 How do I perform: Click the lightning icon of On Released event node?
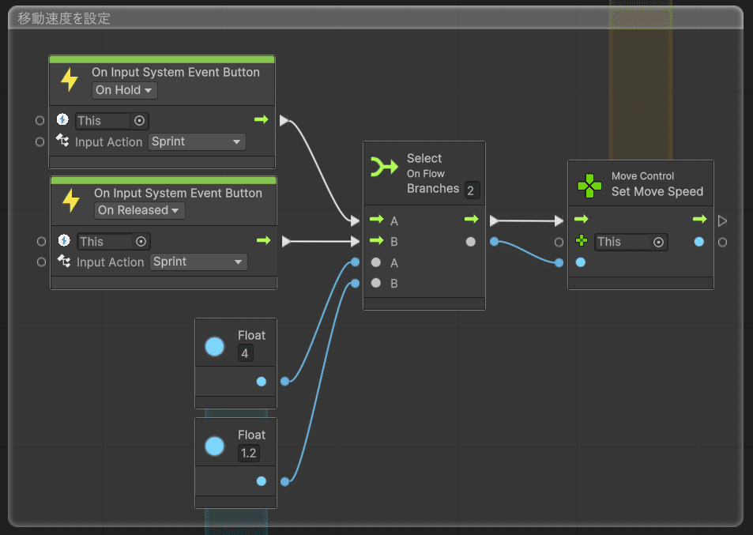click(71, 200)
